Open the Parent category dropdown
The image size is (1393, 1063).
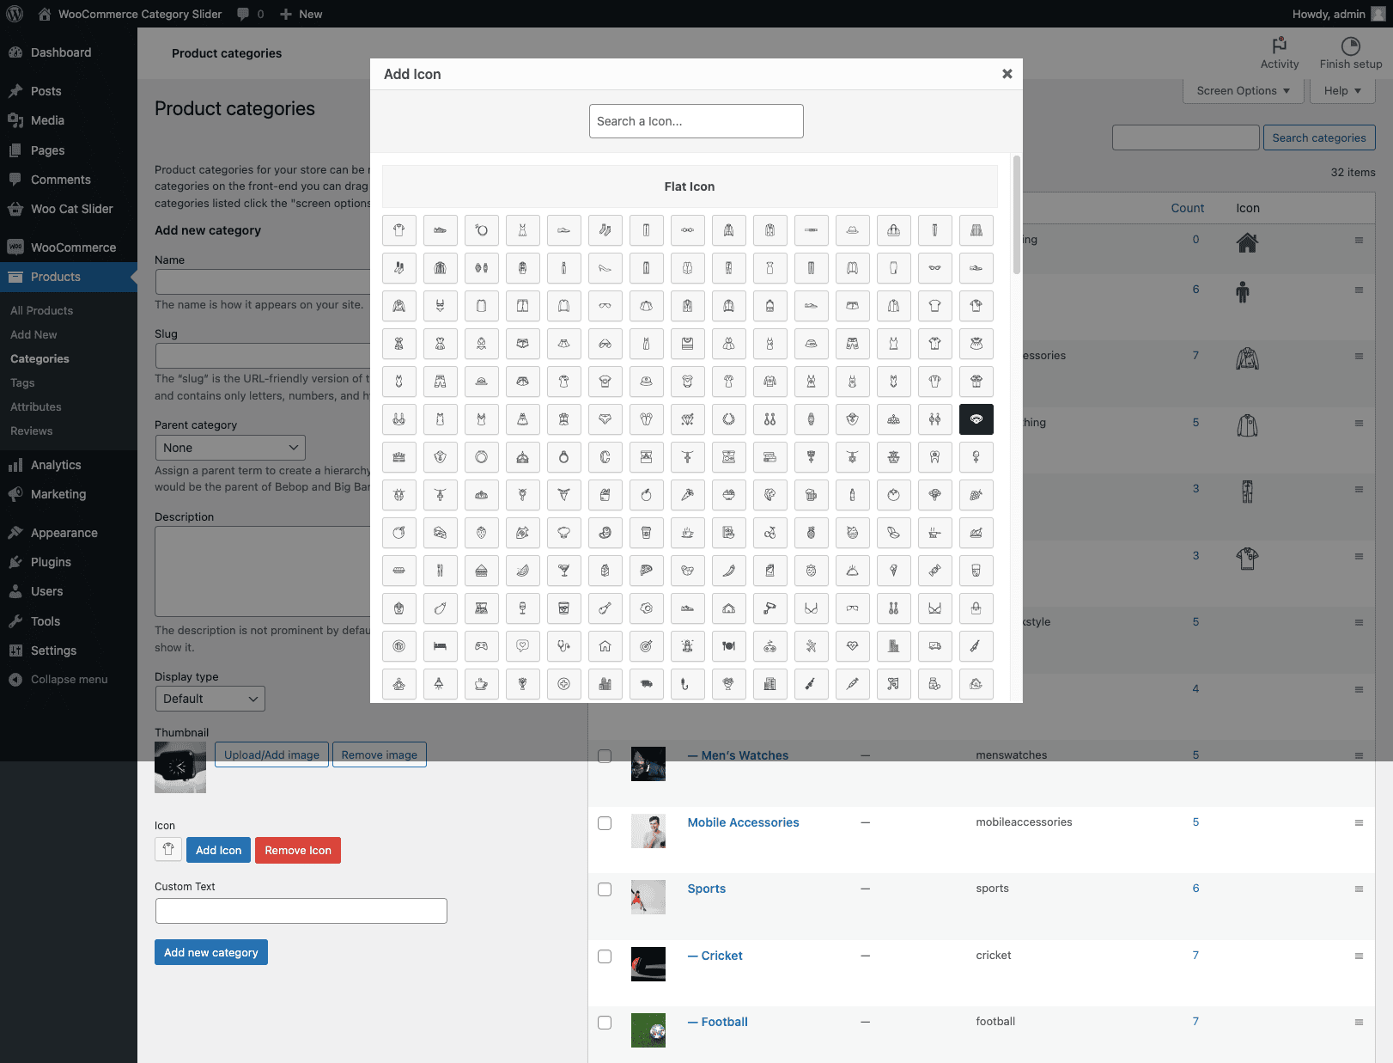click(x=230, y=448)
